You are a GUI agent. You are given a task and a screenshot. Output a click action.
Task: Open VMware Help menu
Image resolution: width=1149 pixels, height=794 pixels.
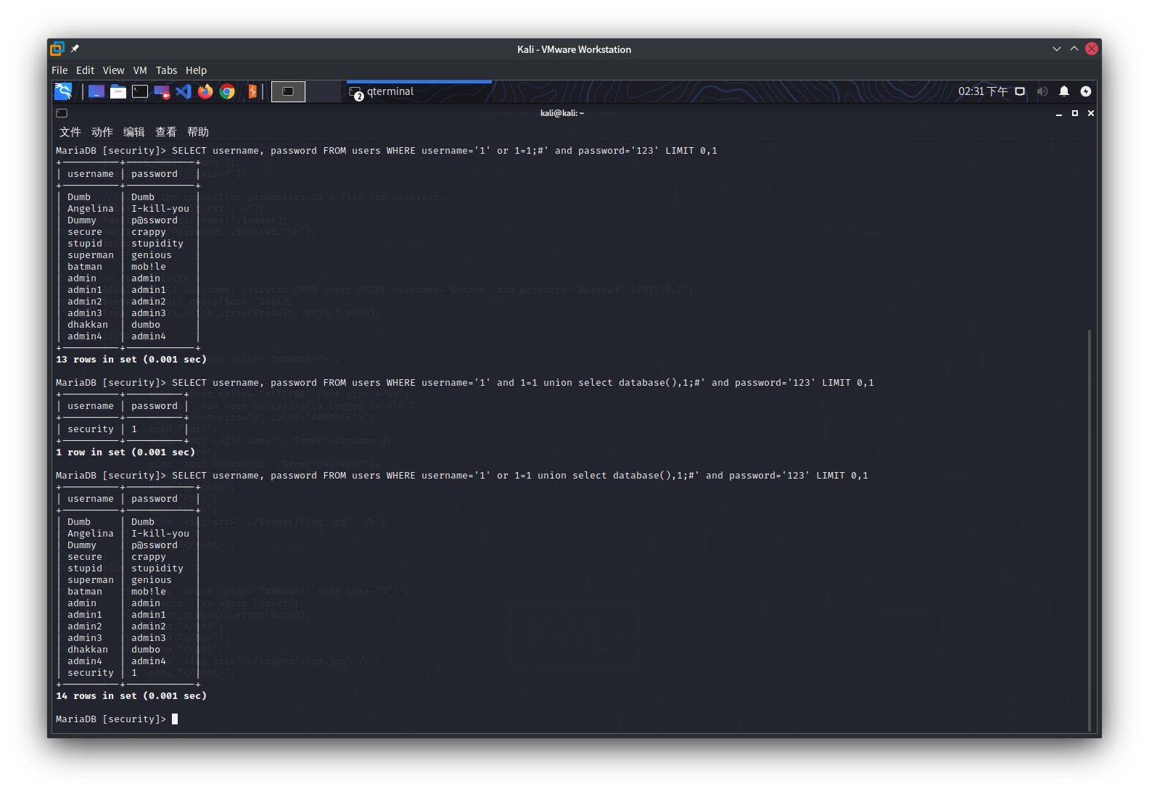click(196, 70)
